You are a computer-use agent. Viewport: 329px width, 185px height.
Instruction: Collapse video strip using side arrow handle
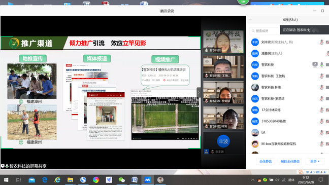coord(199,92)
